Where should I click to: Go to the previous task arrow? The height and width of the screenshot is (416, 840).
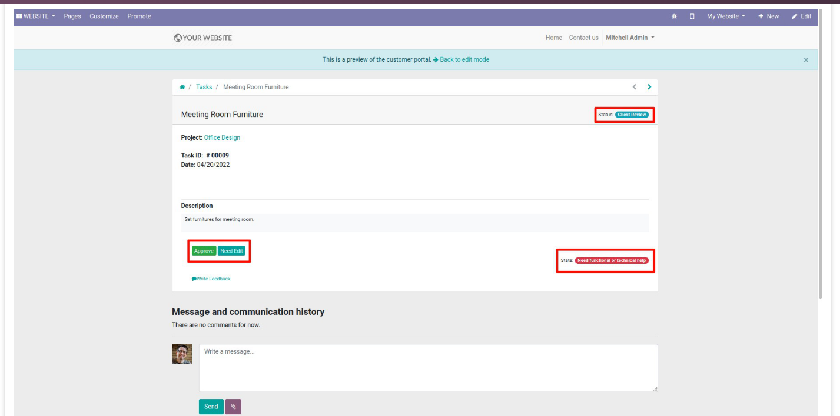pyautogui.click(x=635, y=87)
